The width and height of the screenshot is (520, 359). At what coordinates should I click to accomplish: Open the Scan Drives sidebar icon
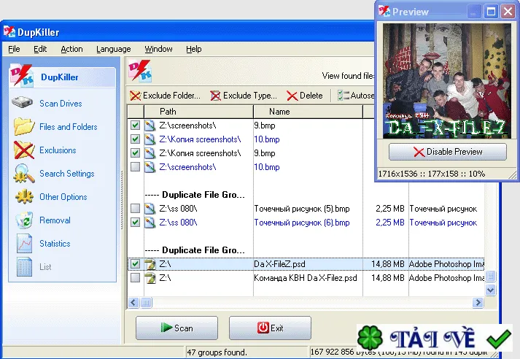click(22, 103)
